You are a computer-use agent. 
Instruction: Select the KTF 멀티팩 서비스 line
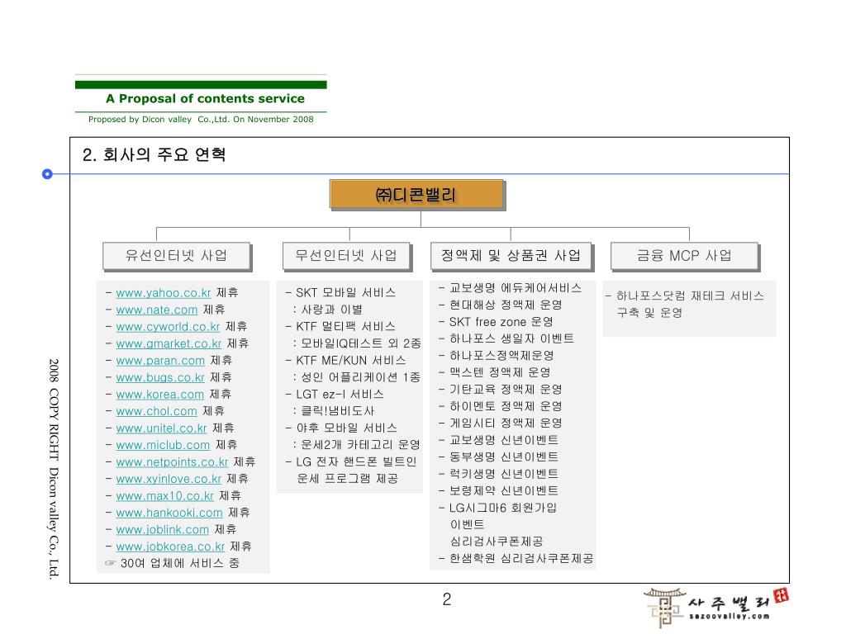(x=340, y=327)
